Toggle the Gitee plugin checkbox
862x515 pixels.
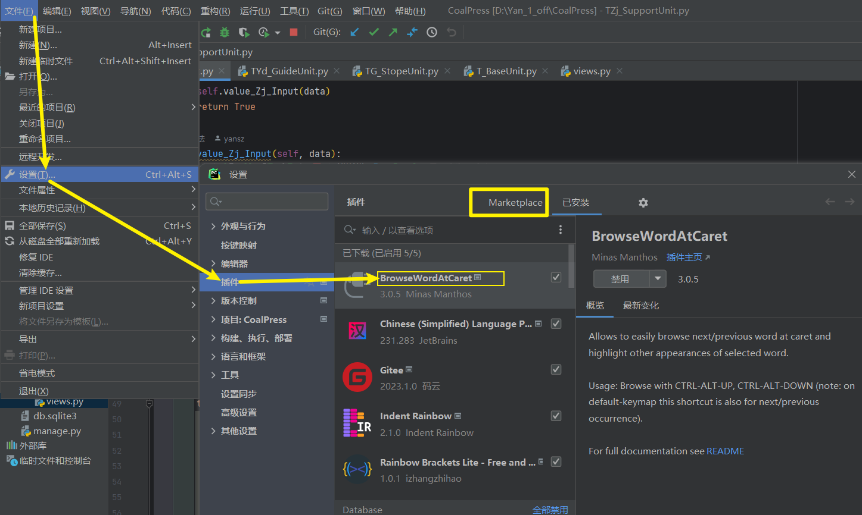pos(556,369)
